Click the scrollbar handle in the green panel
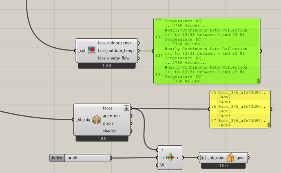This screenshot has width=281, height=173. [x=258, y=81]
